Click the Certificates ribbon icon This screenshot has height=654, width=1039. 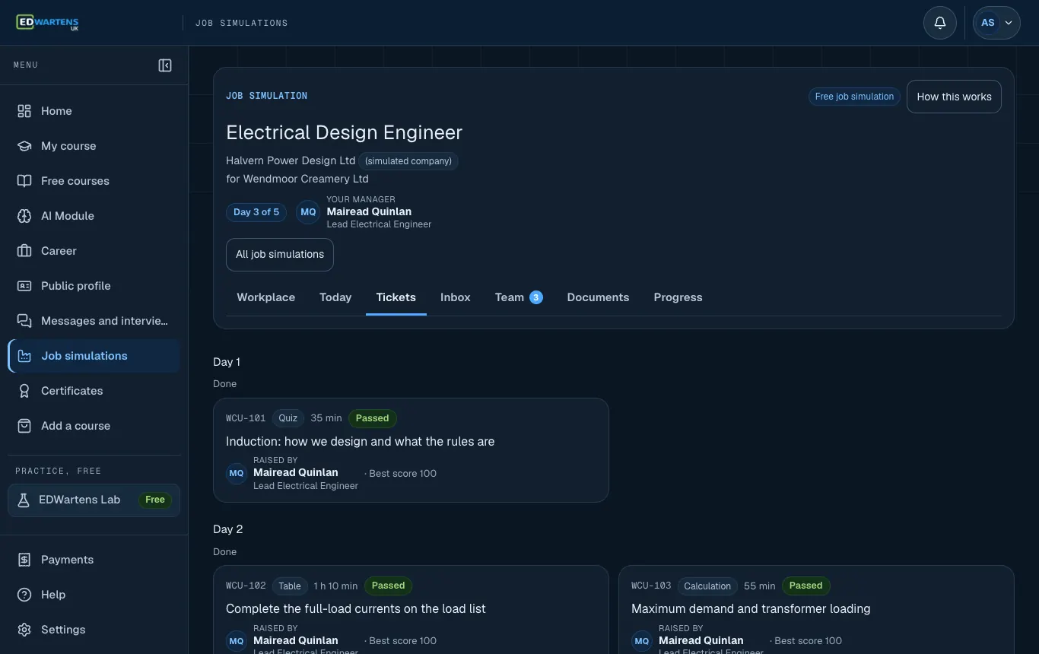click(24, 391)
